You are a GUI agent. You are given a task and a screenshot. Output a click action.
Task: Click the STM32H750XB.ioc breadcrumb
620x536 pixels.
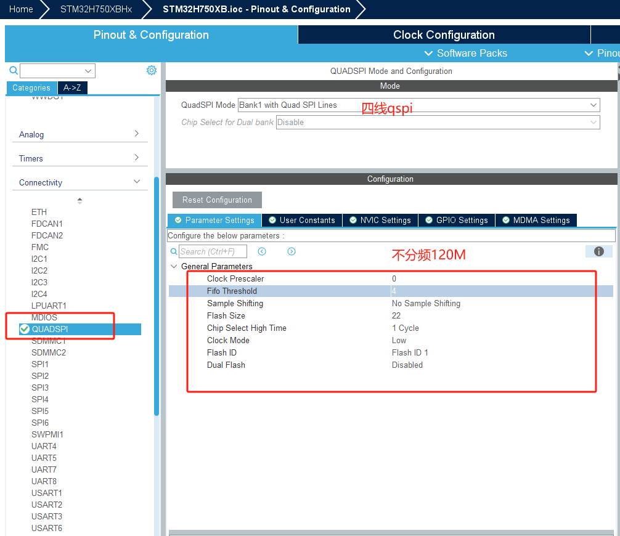point(256,9)
